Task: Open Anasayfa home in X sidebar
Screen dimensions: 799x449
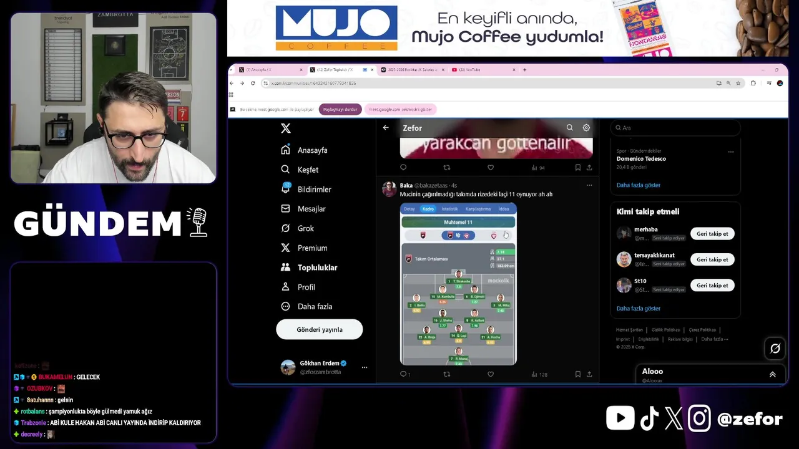Action: pyautogui.click(x=304, y=150)
